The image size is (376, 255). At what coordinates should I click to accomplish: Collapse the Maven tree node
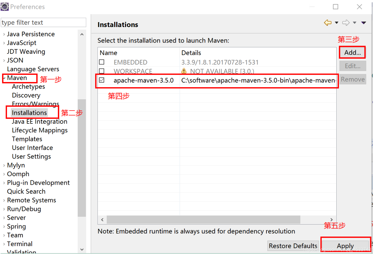pyautogui.click(x=4, y=78)
